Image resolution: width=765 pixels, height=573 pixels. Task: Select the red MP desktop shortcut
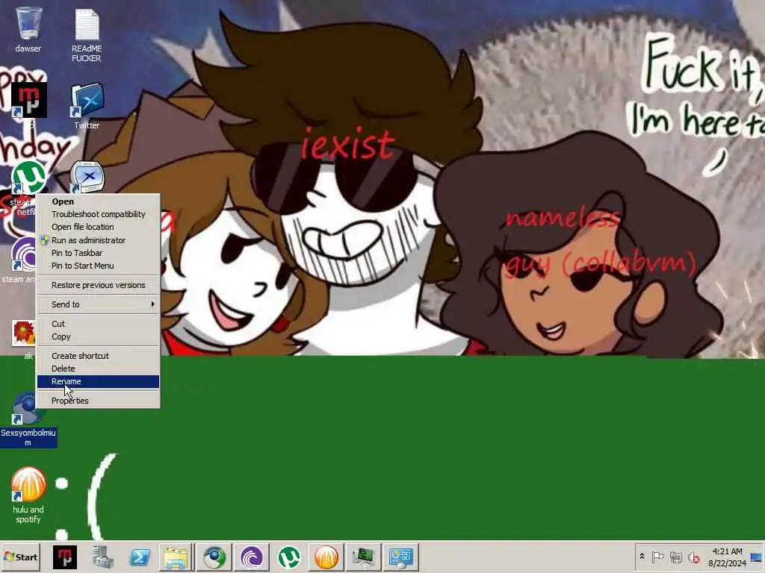click(29, 100)
